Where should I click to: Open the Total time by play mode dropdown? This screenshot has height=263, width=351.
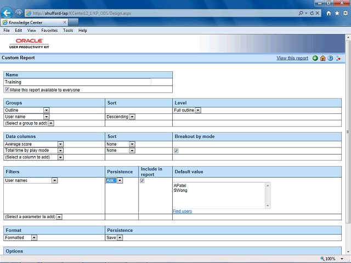[x=60, y=151]
